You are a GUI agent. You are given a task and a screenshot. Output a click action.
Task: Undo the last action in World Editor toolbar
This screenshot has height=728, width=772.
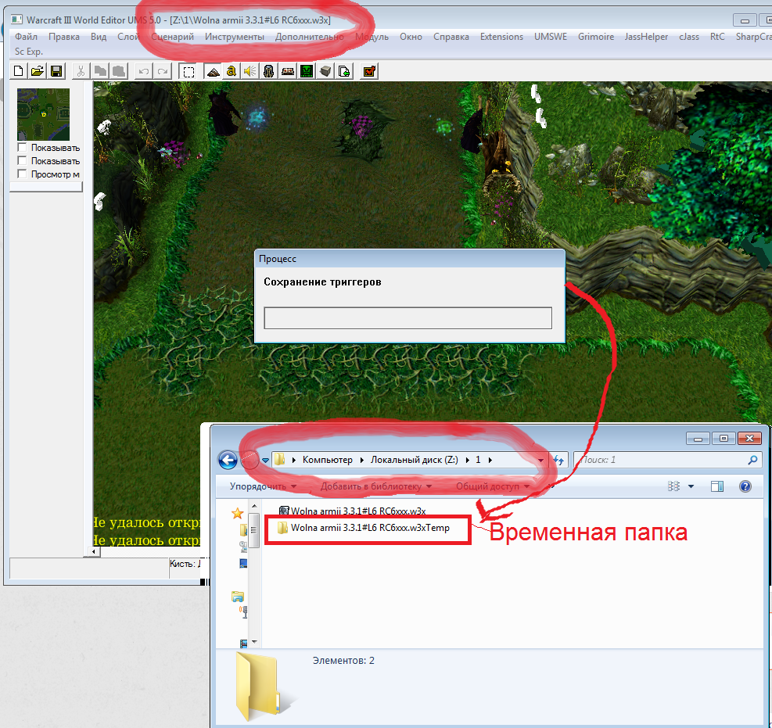pyautogui.click(x=143, y=71)
